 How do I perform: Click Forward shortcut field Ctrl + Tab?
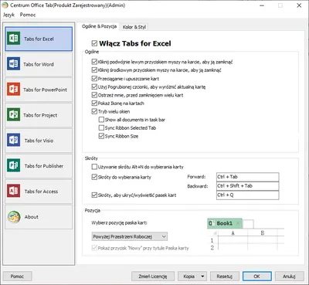point(248,177)
